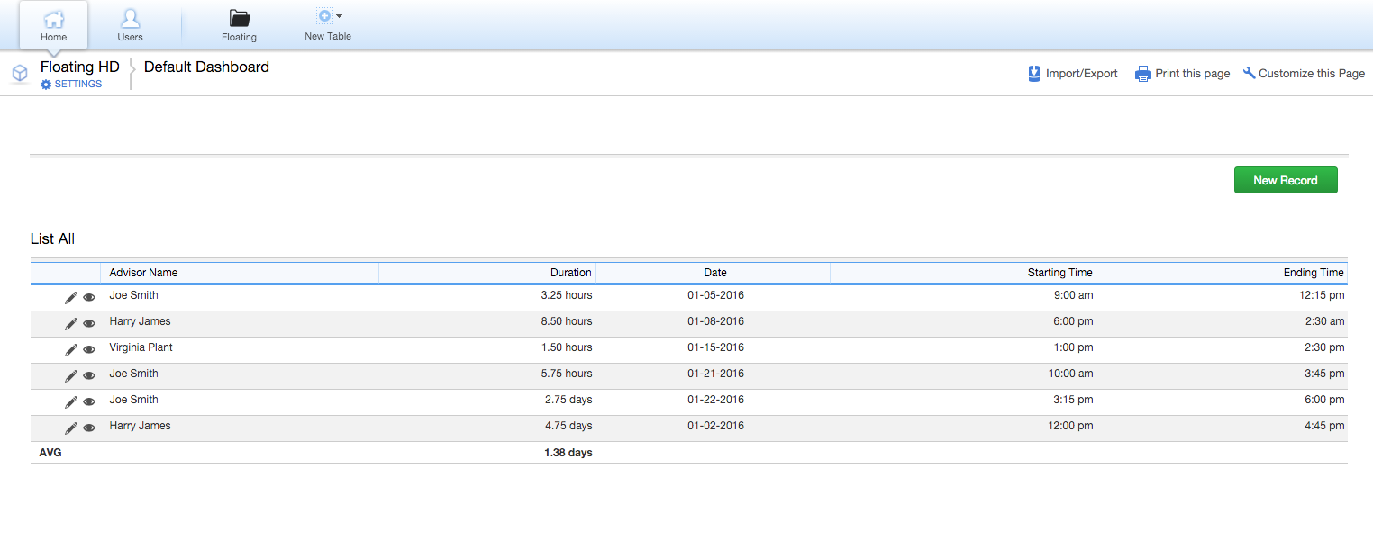Edit the Joe Smith 01-22-2016 record

coord(71,402)
